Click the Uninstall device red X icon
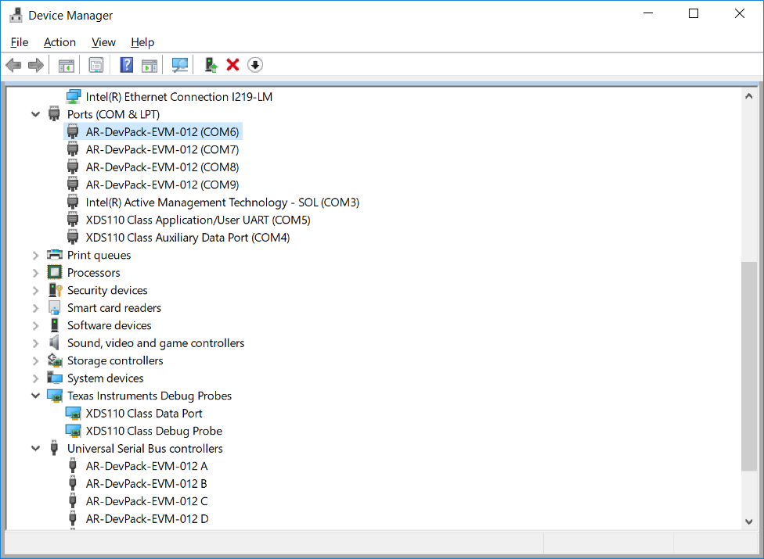 (232, 64)
